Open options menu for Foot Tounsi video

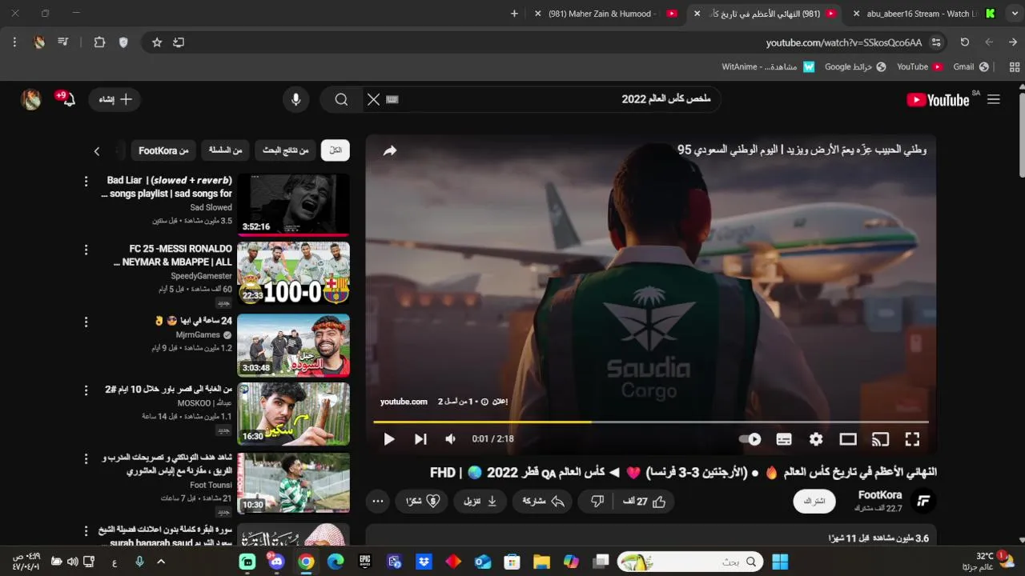86,458
